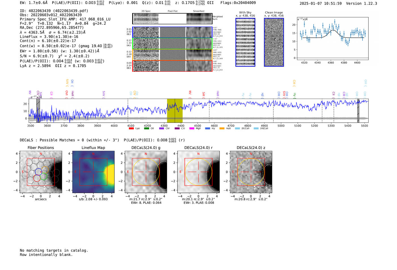
Task: Select the RA,Dec coordinates text
Action: [x=52, y=28]
